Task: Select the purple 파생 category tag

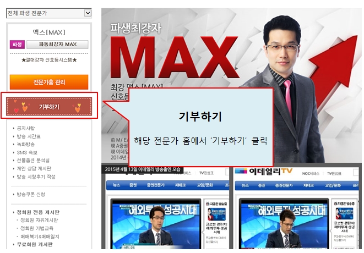Action: pos(17,45)
